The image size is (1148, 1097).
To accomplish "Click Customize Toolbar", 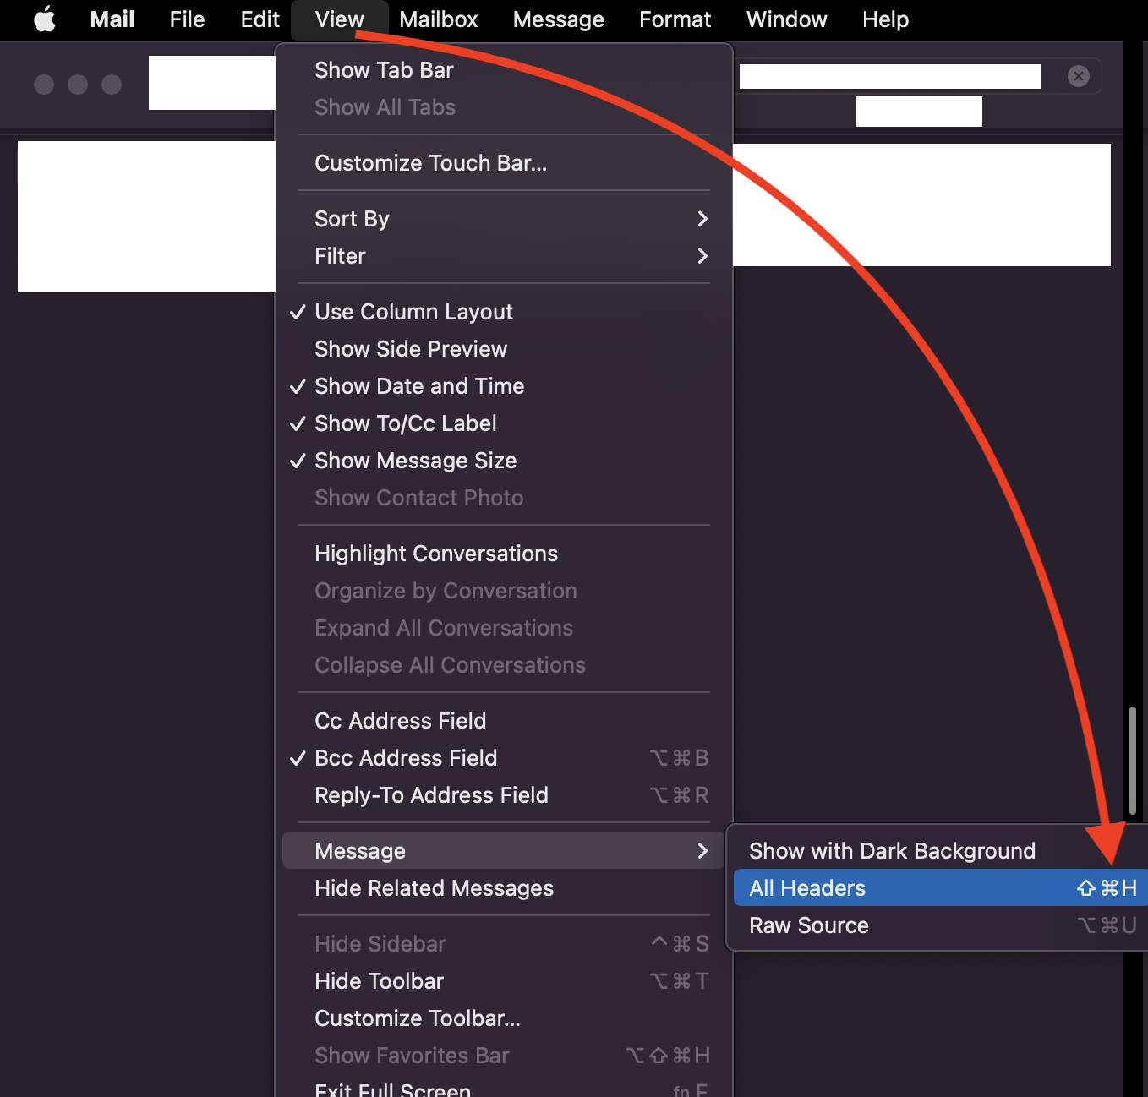I will pyautogui.click(x=417, y=1018).
